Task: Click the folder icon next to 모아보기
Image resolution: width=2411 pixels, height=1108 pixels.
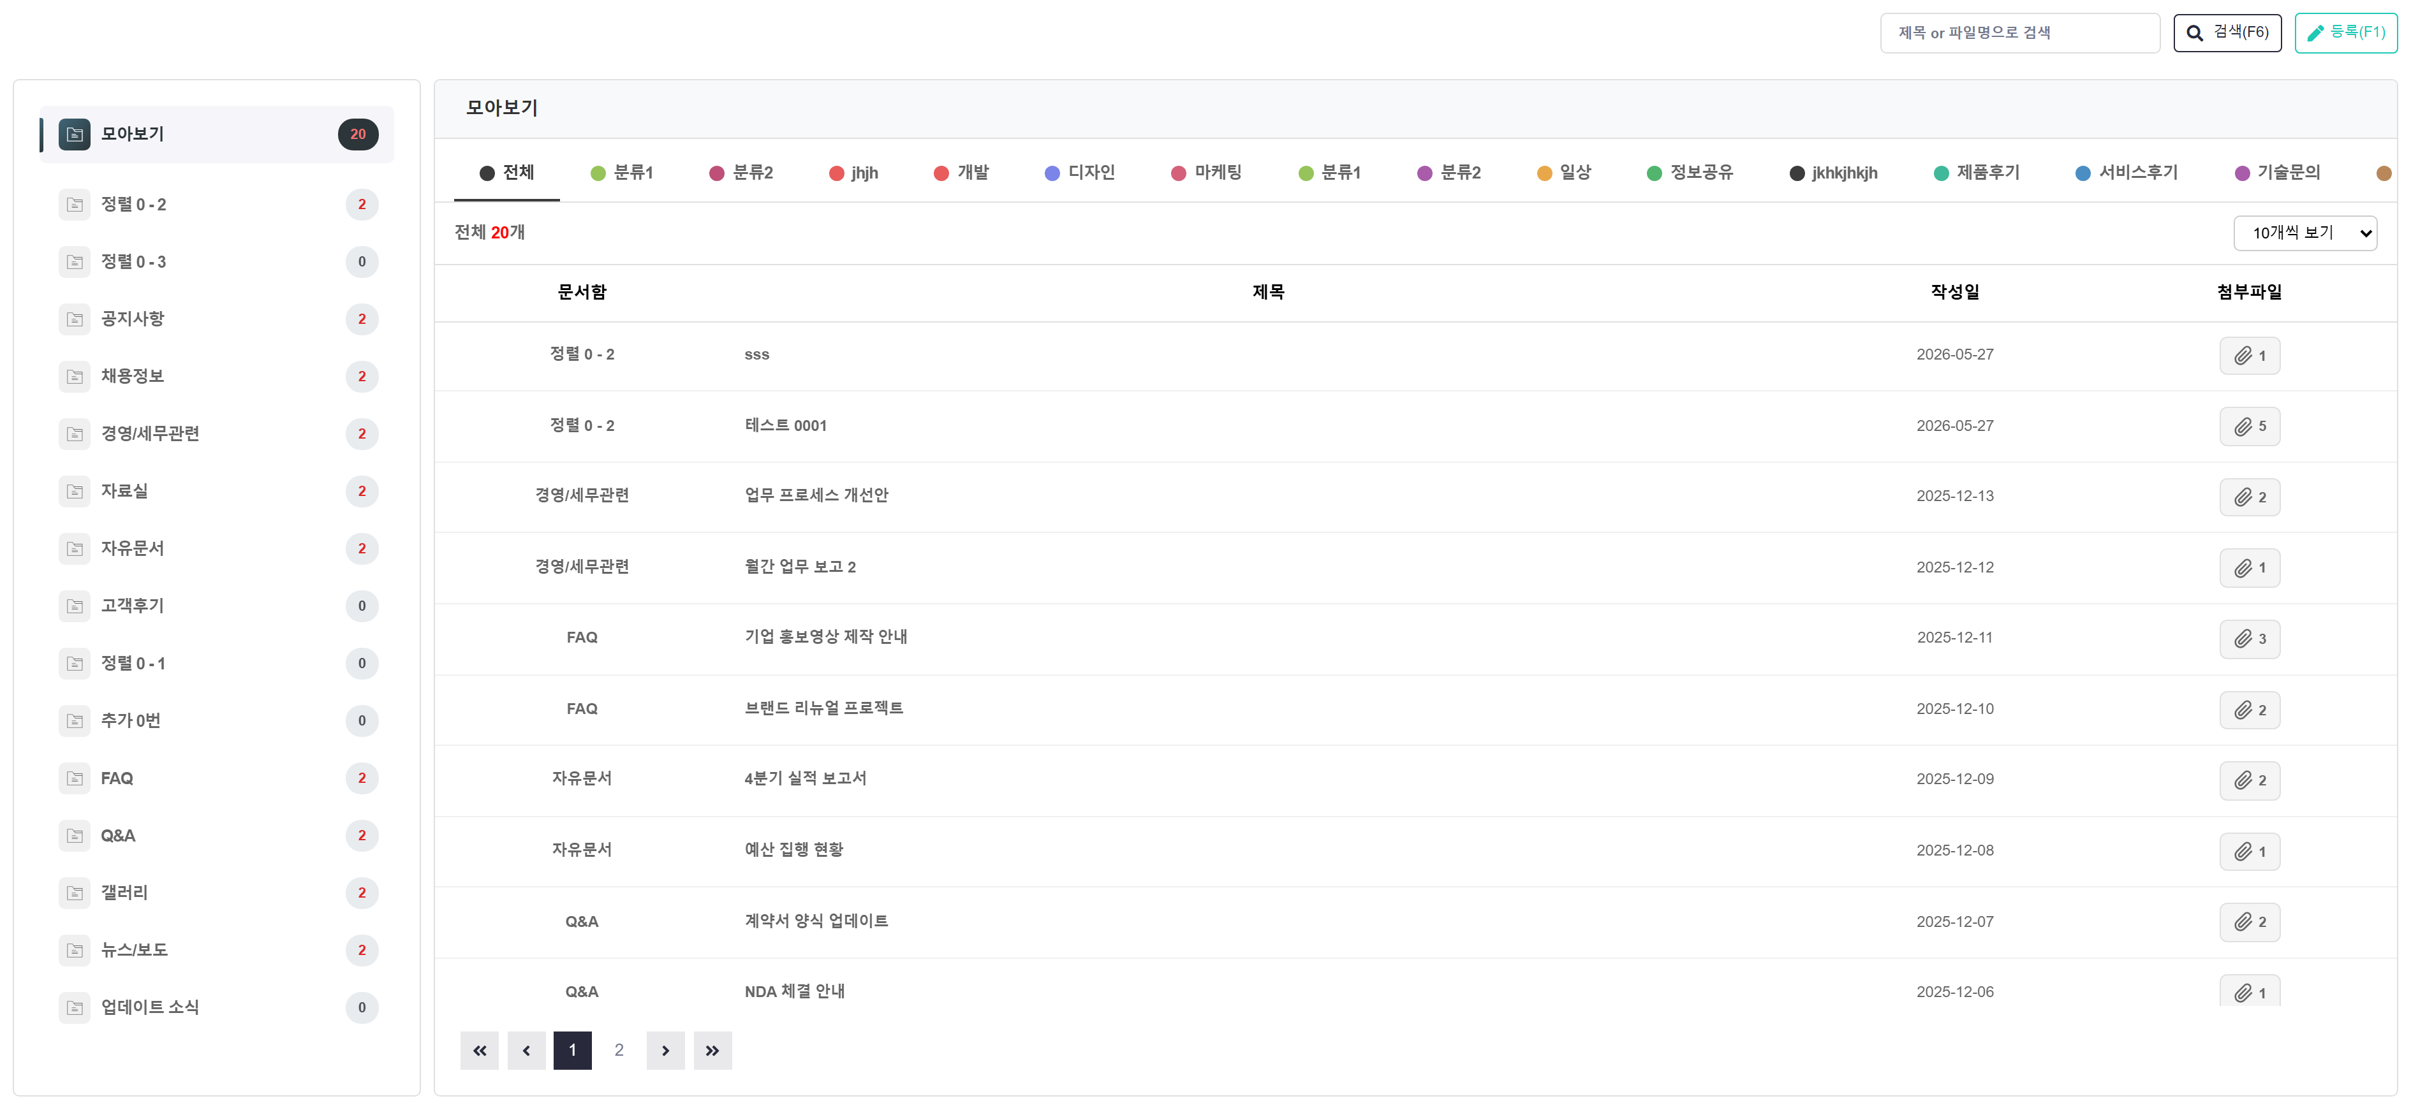Action: tap(75, 135)
